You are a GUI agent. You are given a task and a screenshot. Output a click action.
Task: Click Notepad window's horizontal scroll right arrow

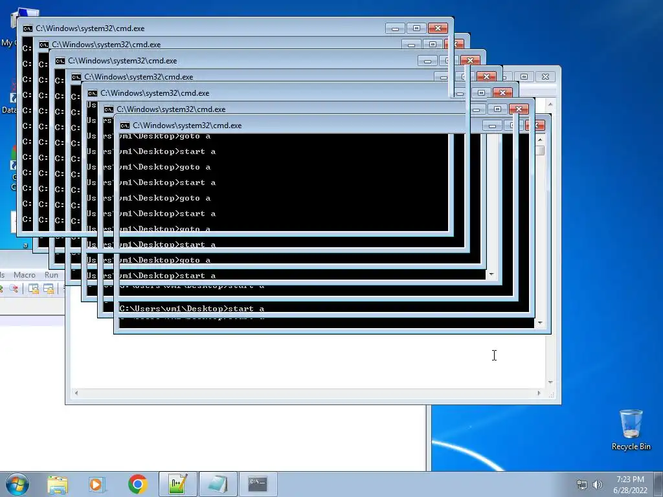tap(539, 393)
